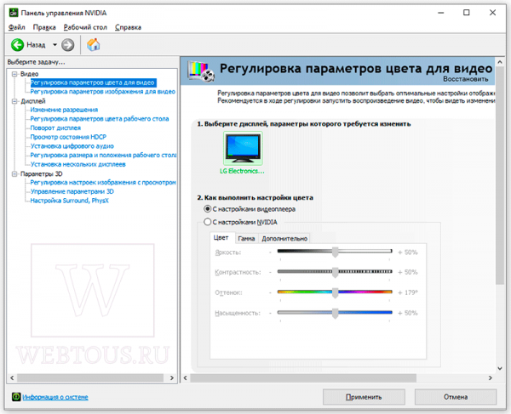This screenshot has height=414, width=511.
Task: Select 'С настройками видеоплеера' radio button
Action: tap(207, 209)
